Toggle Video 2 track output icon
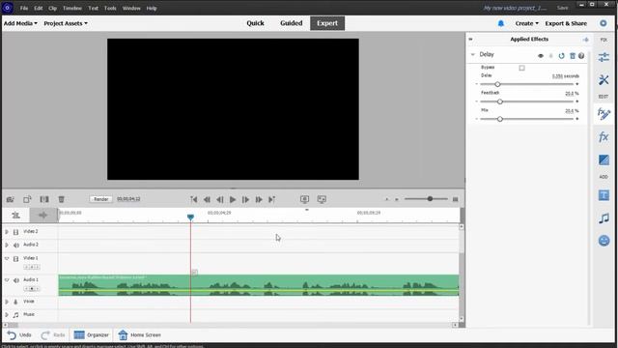 (15, 232)
